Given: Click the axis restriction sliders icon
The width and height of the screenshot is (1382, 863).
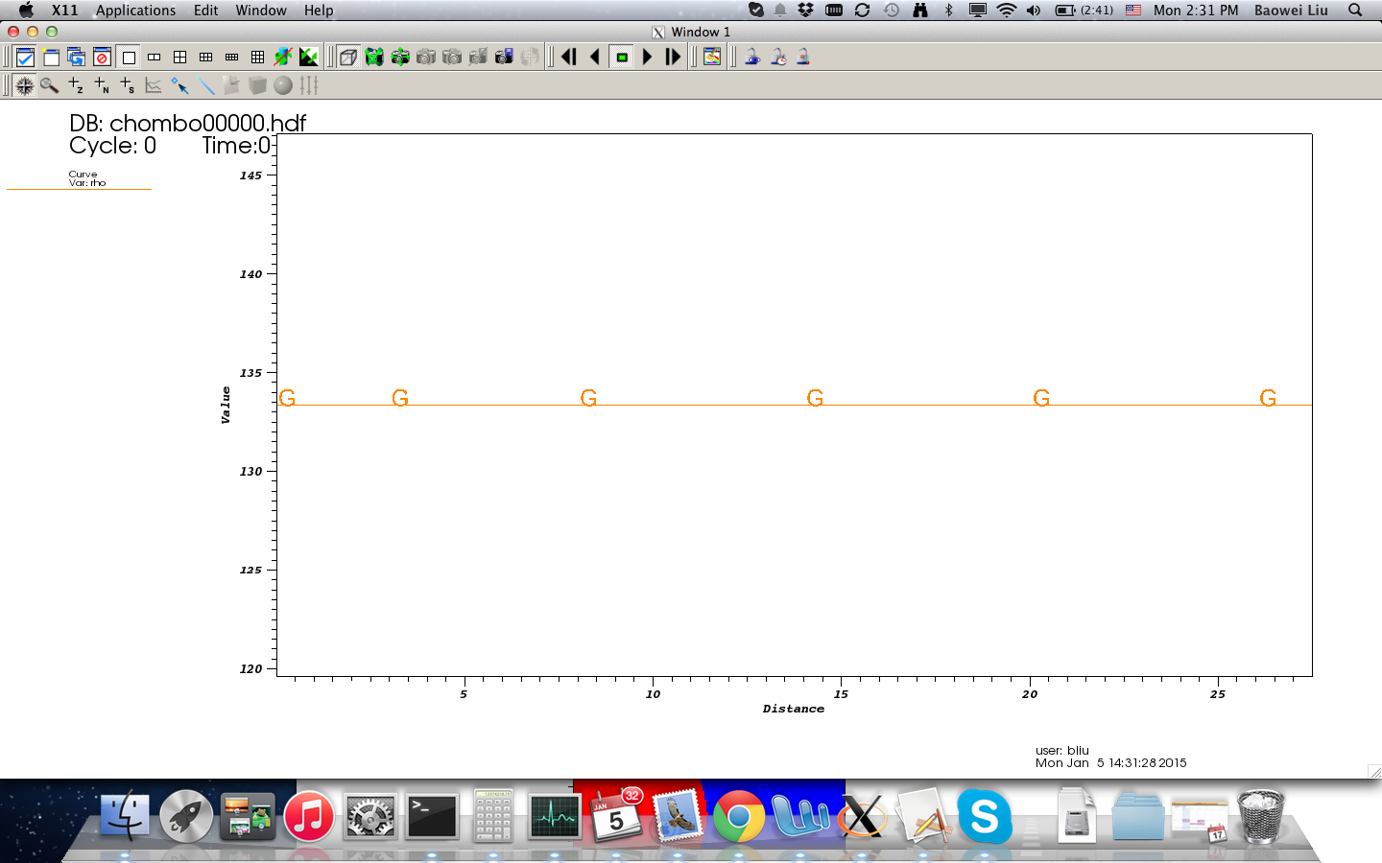Looking at the screenshot, I should (309, 85).
